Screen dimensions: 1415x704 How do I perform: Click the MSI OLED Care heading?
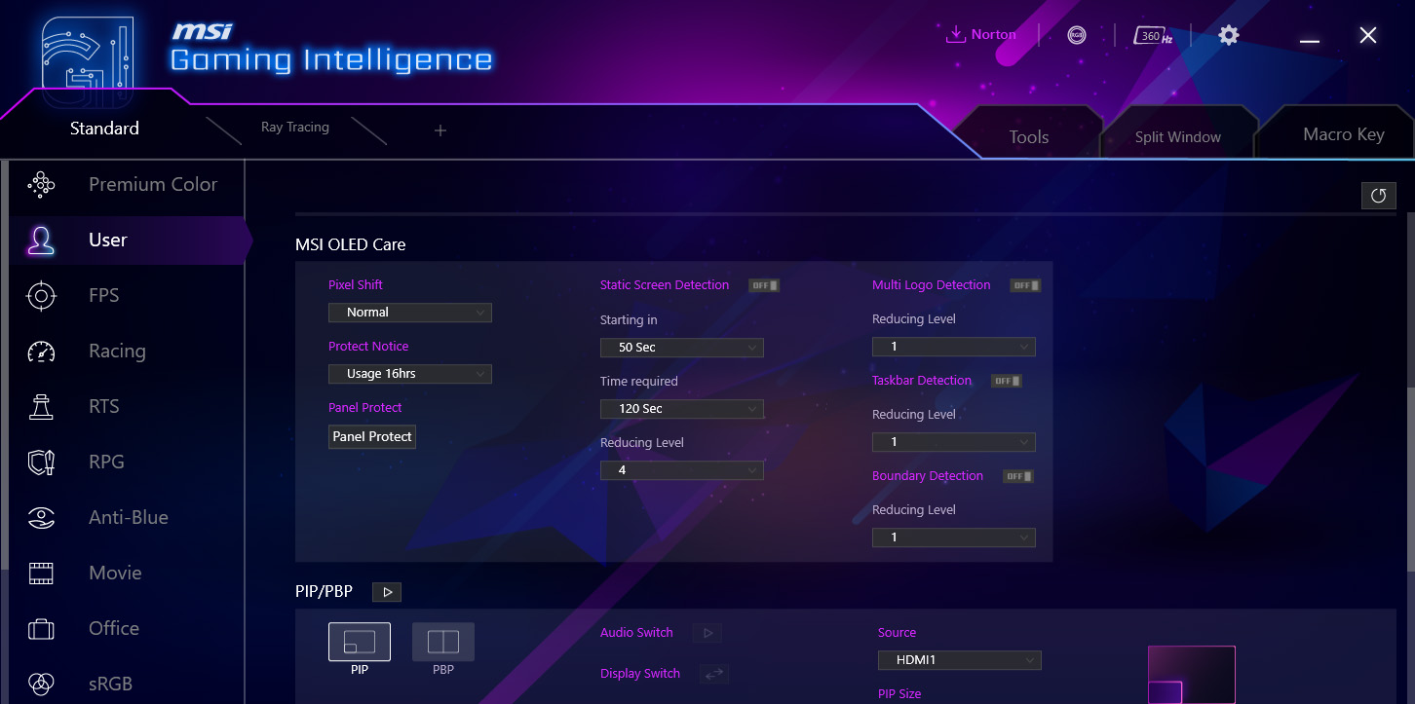click(x=351, y=244)
